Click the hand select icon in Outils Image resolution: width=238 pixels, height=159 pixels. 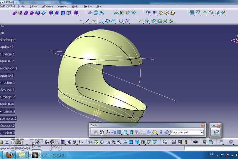coord(102,132)
